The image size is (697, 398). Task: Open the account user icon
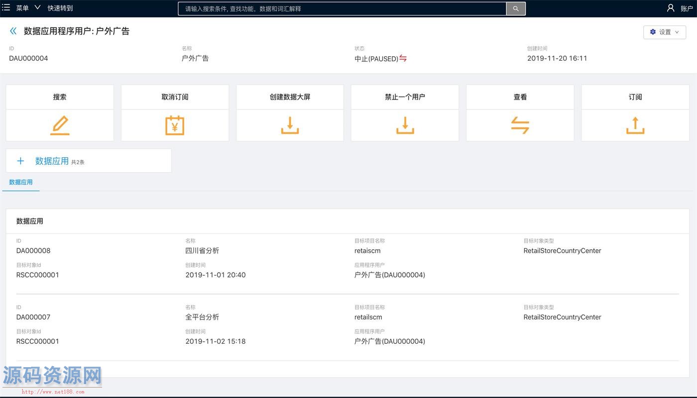671,8
